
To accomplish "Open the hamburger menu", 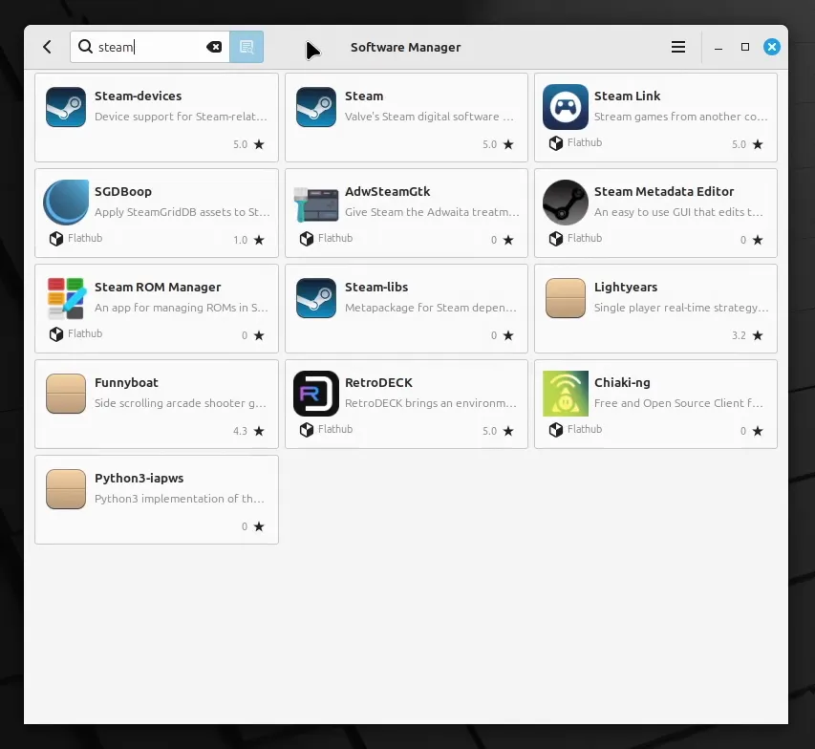I will (x=678, y=47).
